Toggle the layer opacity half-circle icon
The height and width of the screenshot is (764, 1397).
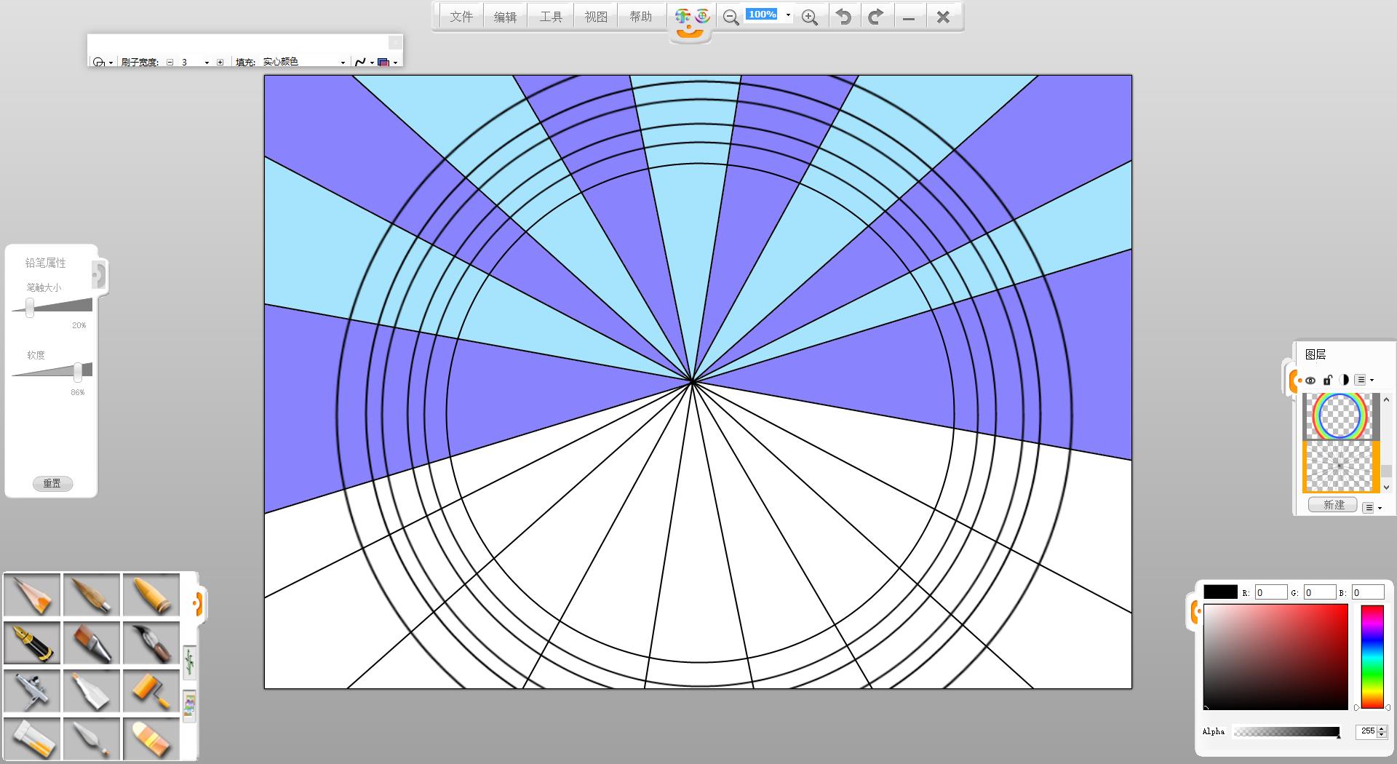pos(1344,380)
